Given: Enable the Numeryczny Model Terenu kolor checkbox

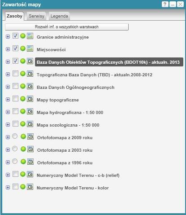Looking at the screenshot, I should pos(15,187).
